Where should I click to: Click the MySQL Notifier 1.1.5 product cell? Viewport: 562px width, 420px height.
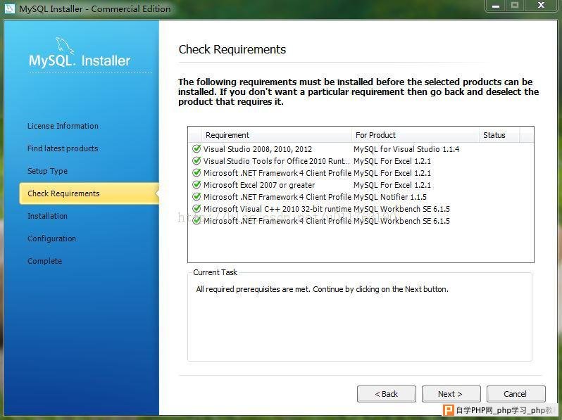[x=390, y=197]
